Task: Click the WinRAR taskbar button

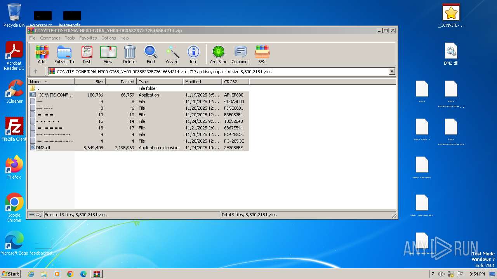Action: coord(97,274)
